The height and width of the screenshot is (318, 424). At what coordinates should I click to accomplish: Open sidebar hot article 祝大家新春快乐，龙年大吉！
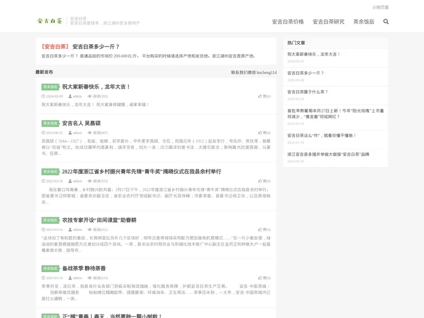314,54
